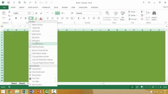This screenshot has height=94, width=168.
Task: Click the Redo arrow icon
Action: (x=30, y=2)
